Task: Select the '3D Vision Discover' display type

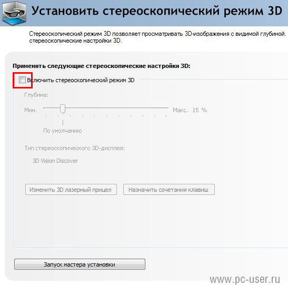Action: click(x=55, y=161)
